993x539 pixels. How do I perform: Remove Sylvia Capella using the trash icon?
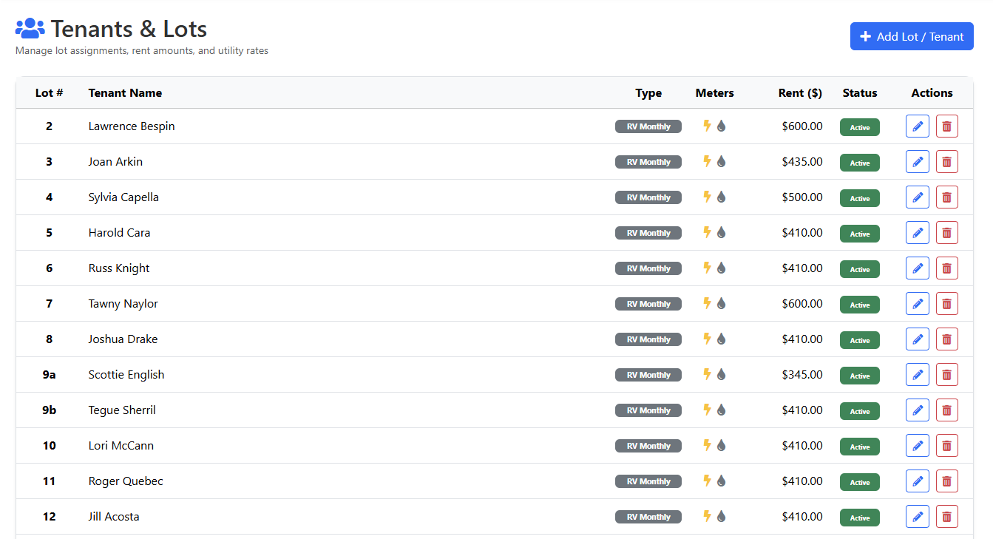click(946, 197)
